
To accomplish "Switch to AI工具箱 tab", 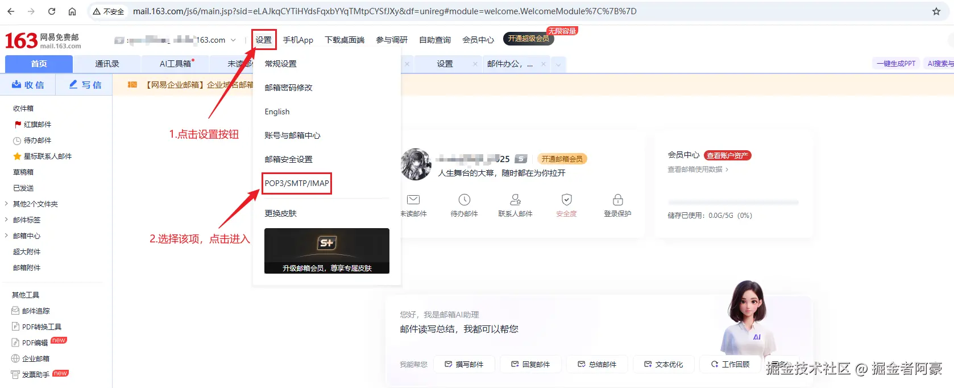I will click(175, 64).
